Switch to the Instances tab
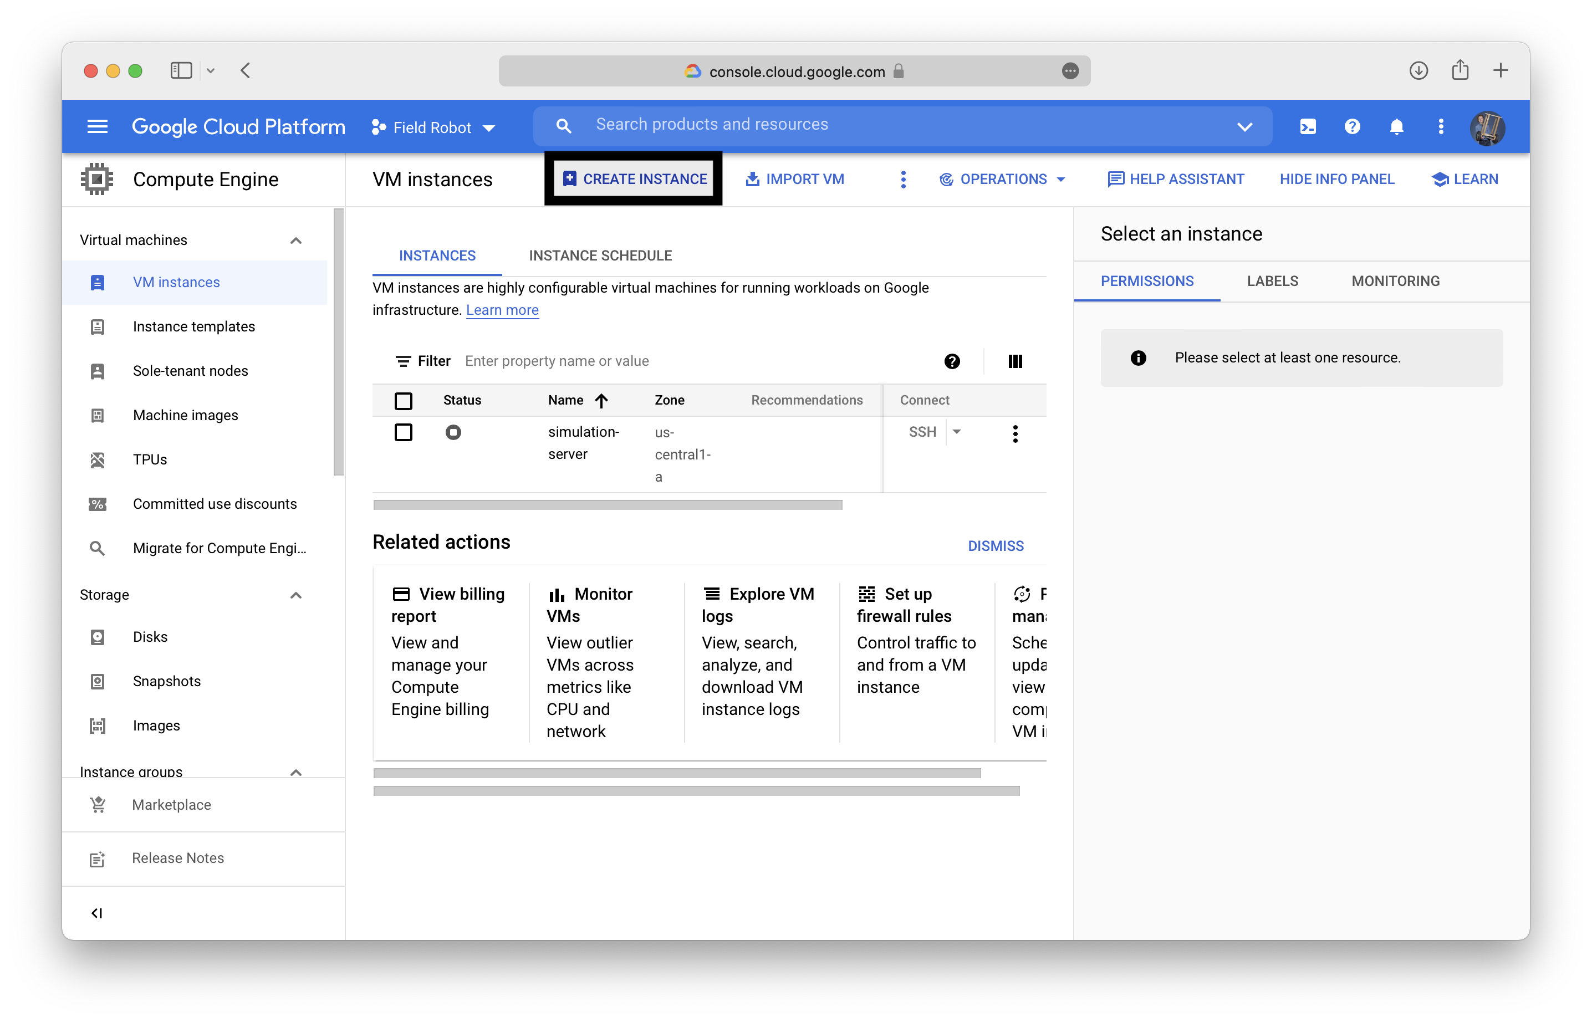 [437, 256]
